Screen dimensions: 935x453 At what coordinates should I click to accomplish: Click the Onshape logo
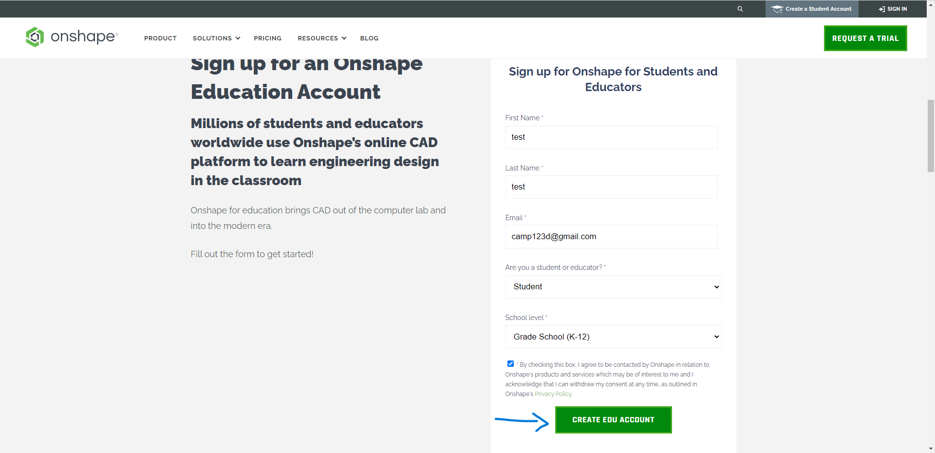71,37
